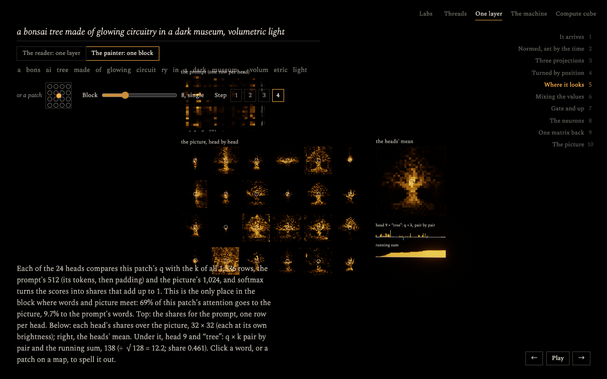Jump to 'Turned by position' stage
This screenshot has width=607, height=379.
click(x=561, y=73)
